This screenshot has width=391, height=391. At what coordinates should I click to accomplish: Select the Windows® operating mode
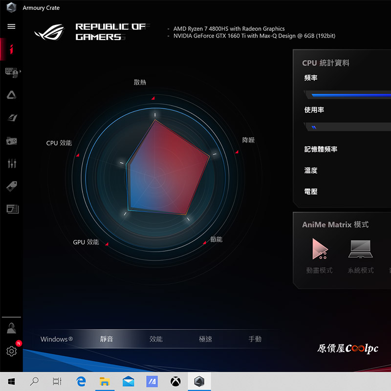[57, 339]
